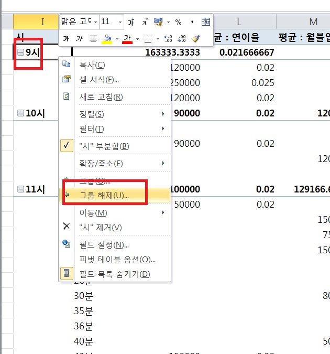Toggle 필드 목록 숨기기 option
This screenshot has height=354, width=330.
pos(114,274)
